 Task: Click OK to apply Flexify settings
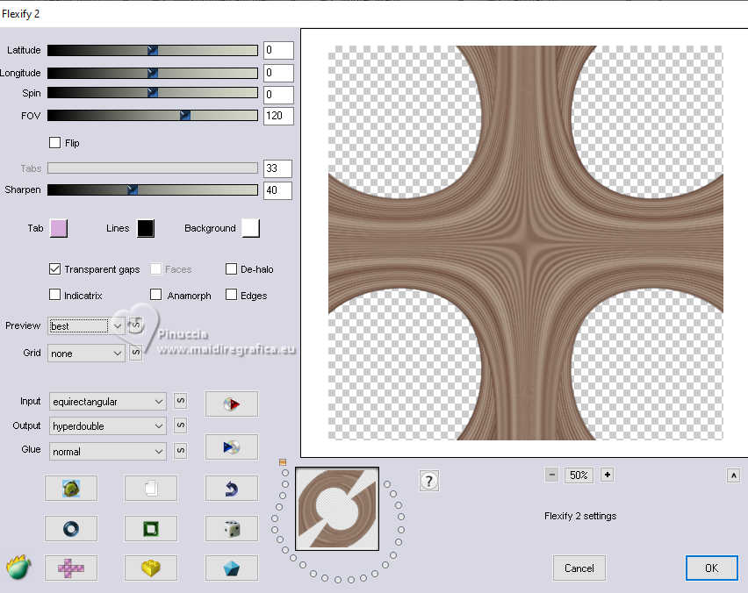(x=711, y=568)
